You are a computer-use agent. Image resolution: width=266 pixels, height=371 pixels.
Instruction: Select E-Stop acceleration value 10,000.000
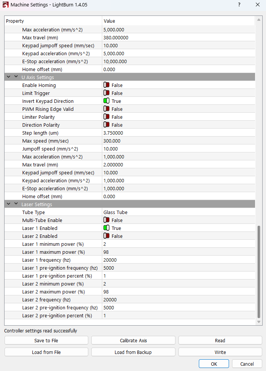click(115, 61)
